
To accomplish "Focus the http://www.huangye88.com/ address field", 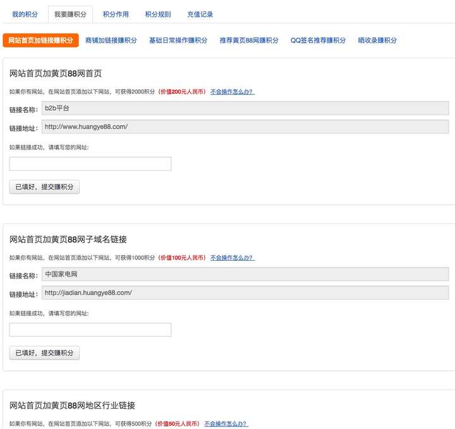I will click(245, 127).
